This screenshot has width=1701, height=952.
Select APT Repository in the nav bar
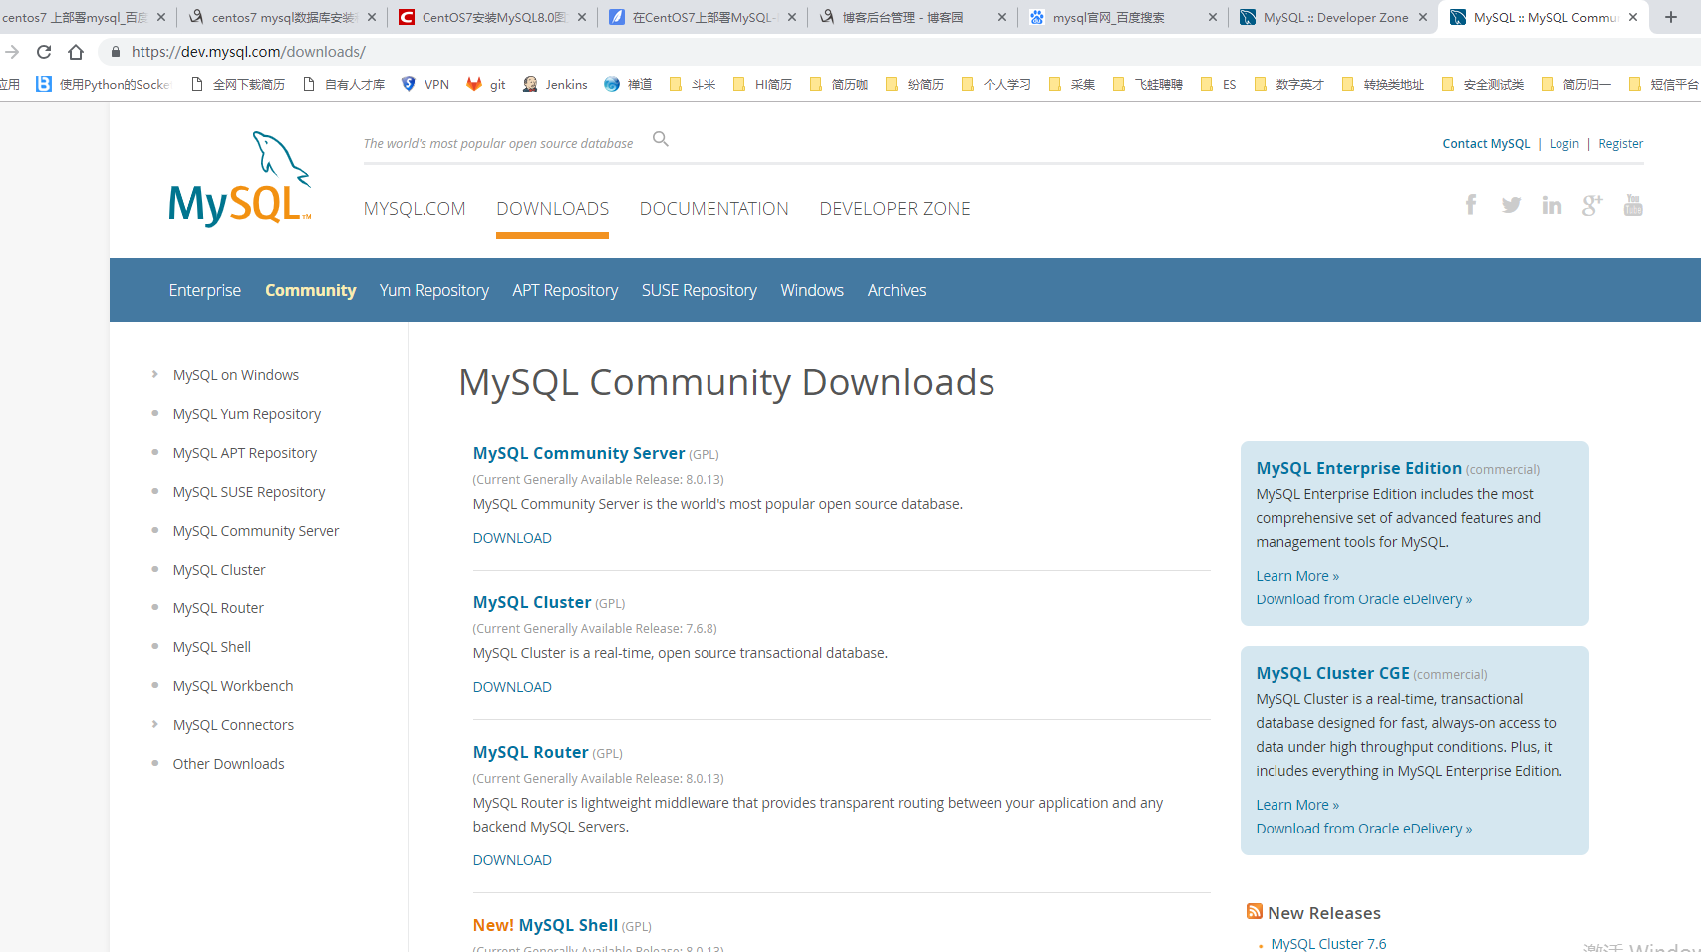565,290
